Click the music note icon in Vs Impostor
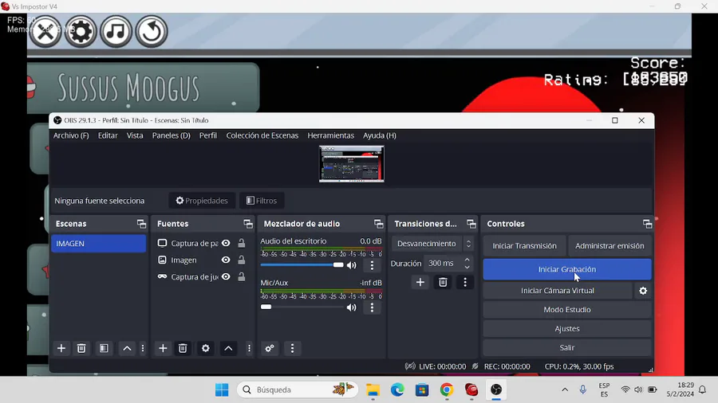Screen dimensions: 718x403 [x=116, y=32]
